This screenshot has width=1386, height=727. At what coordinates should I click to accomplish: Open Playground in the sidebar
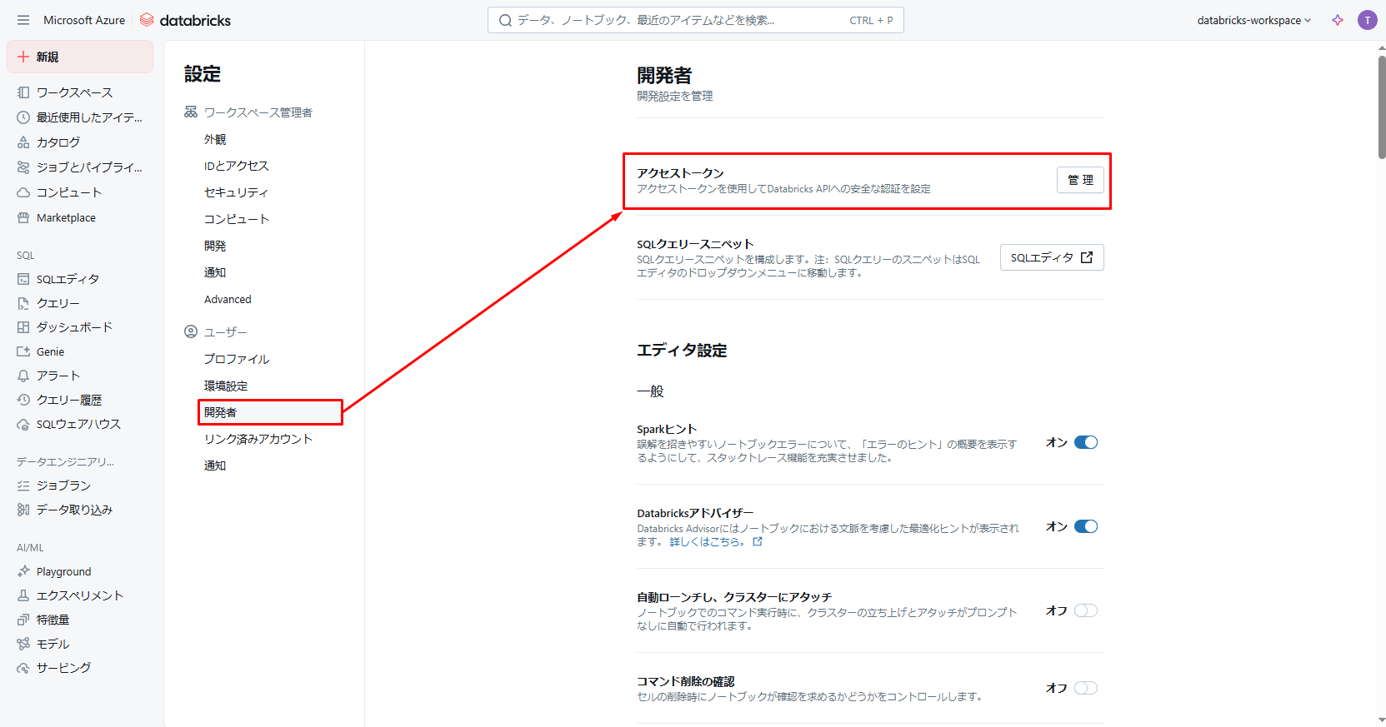(63, 571)
